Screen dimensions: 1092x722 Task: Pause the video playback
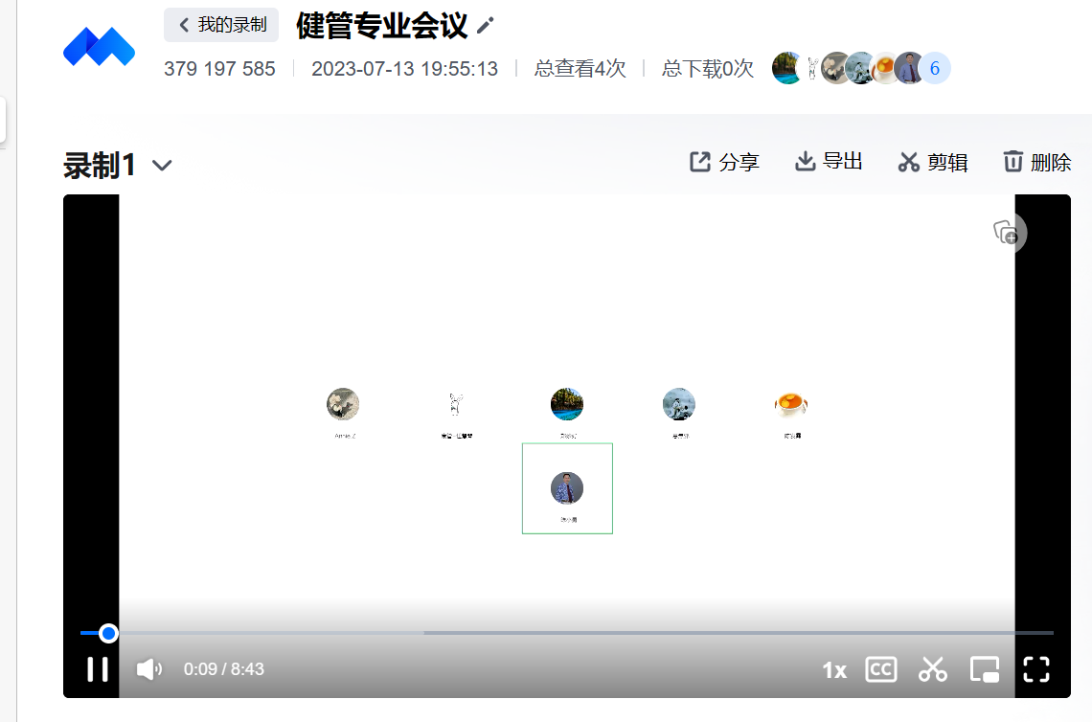[98, 669]
